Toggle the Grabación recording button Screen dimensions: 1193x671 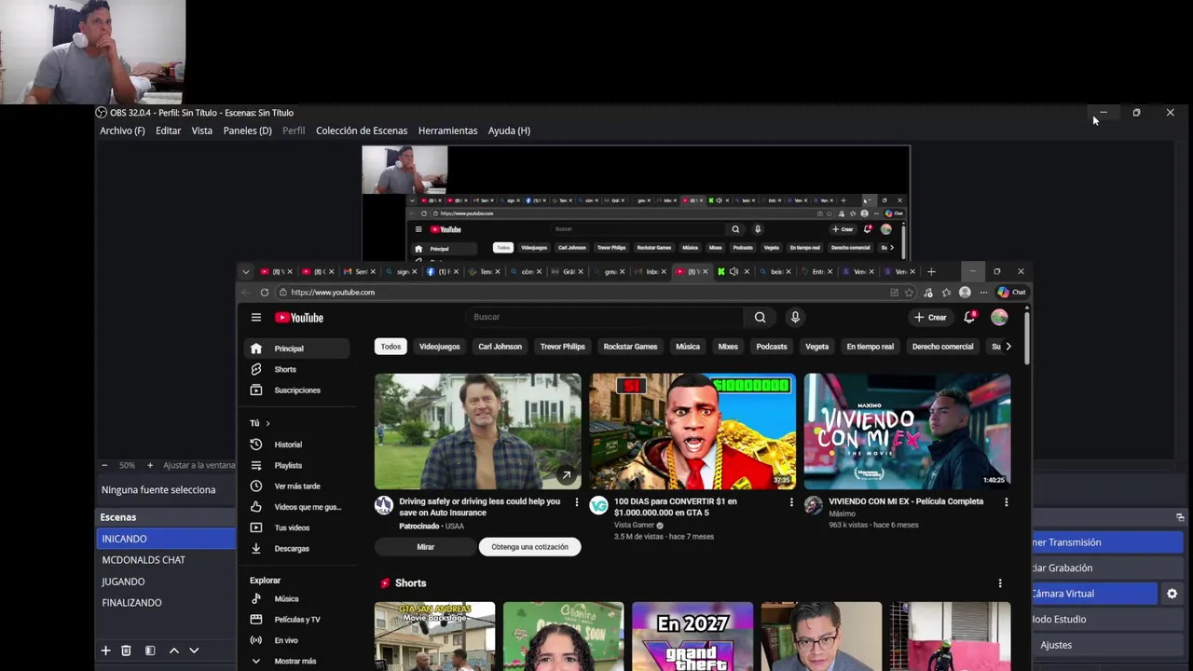[x=1106, y=568]
